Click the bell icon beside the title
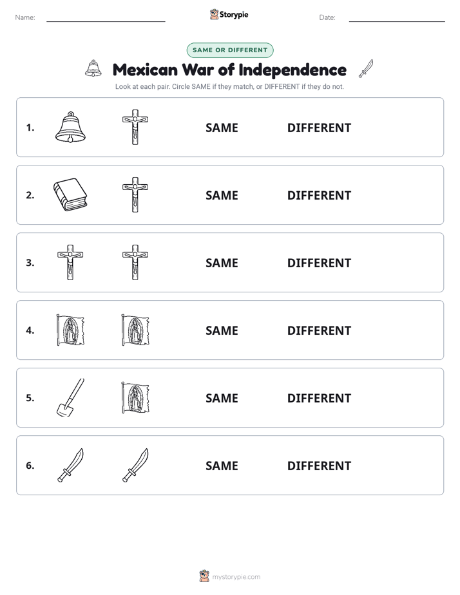 (x=93, y=69)
